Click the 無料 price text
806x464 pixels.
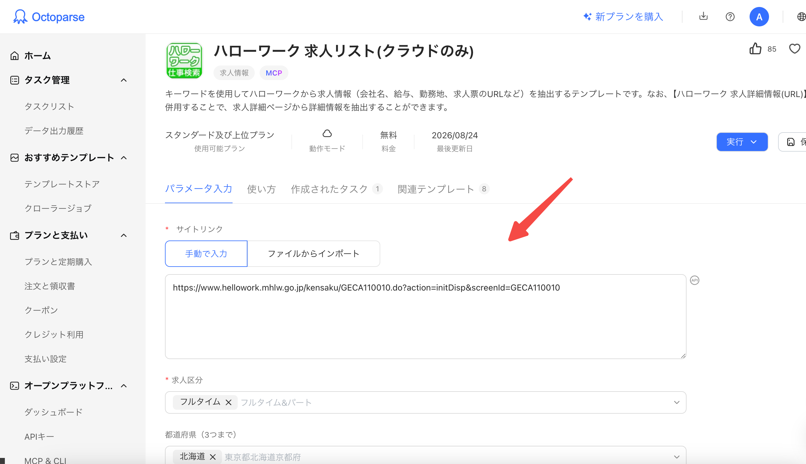pos(388,135)
